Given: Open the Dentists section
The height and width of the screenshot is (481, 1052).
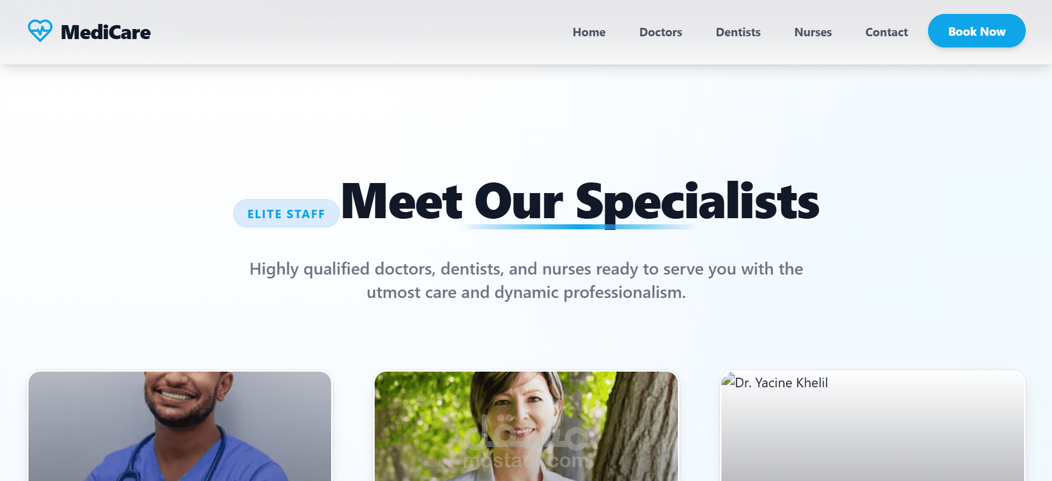Looking at the screenshot, I should (738, 32).
